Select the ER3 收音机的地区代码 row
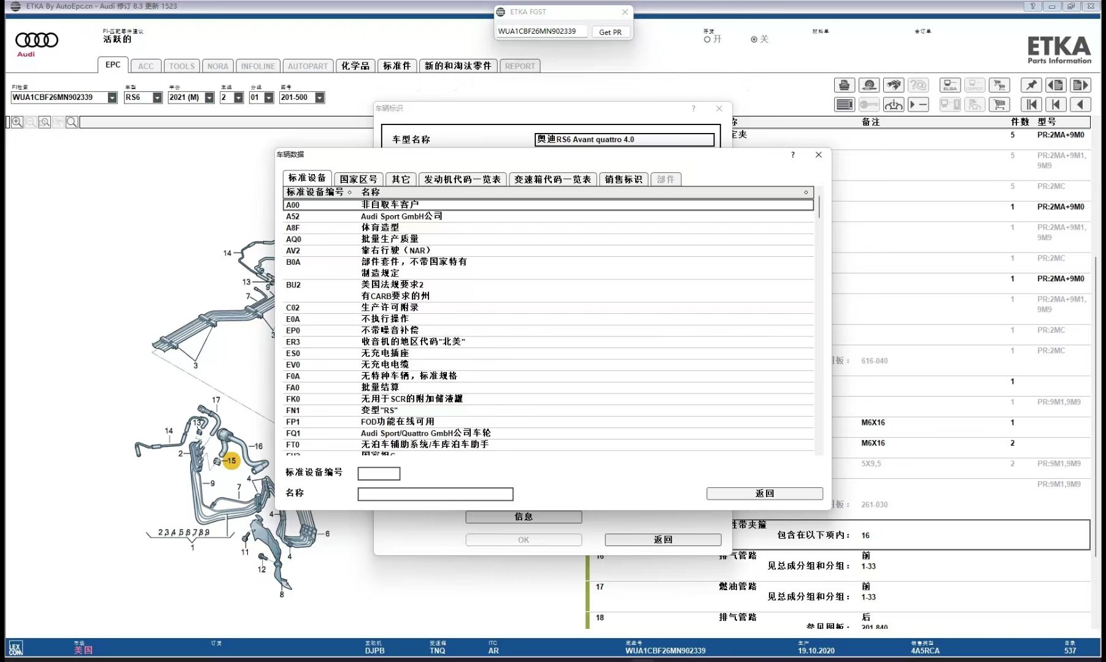This screenshot has width=1106, height=662. point(548,341)
